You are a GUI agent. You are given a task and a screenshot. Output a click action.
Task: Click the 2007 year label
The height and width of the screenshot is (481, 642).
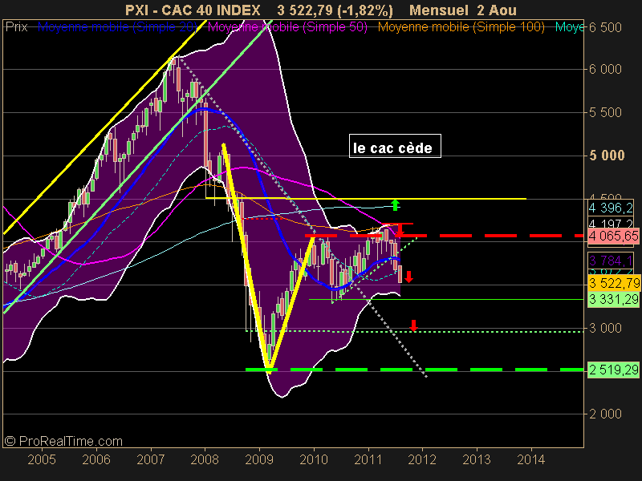(151, 459)
